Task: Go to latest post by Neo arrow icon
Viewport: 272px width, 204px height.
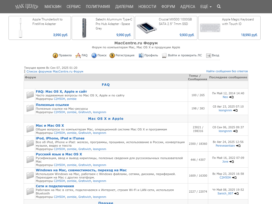Action: point(231,97)
